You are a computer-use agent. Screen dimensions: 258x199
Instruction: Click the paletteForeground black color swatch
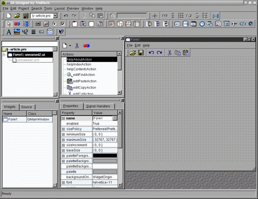[x=105, y=156]
